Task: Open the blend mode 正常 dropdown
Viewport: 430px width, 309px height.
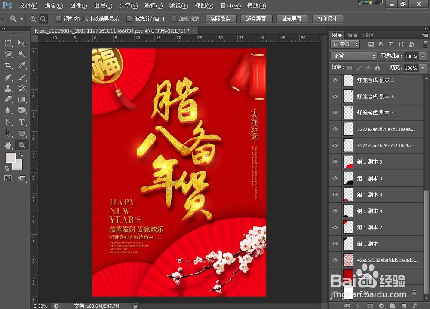Action: 354,56
